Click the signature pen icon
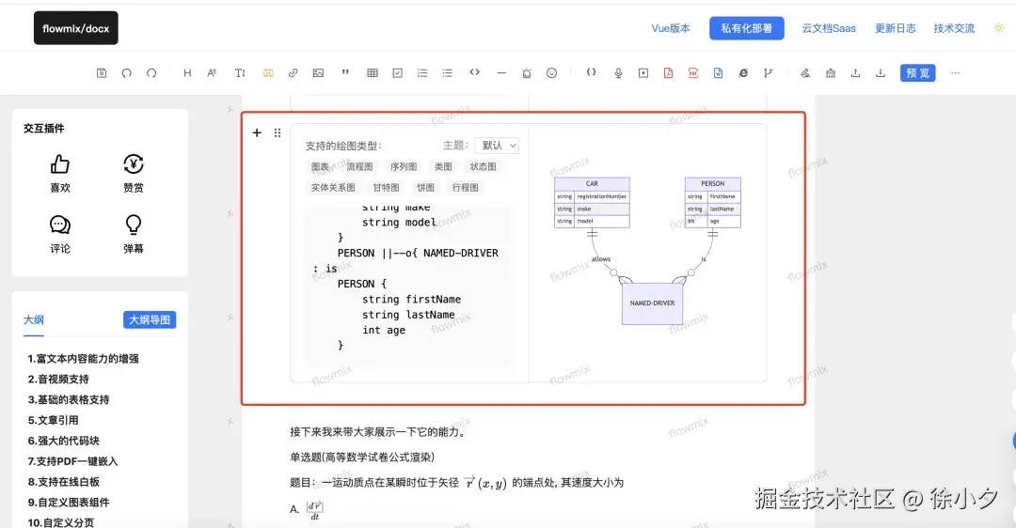1016x528 pixels. (x=805, y=73)
